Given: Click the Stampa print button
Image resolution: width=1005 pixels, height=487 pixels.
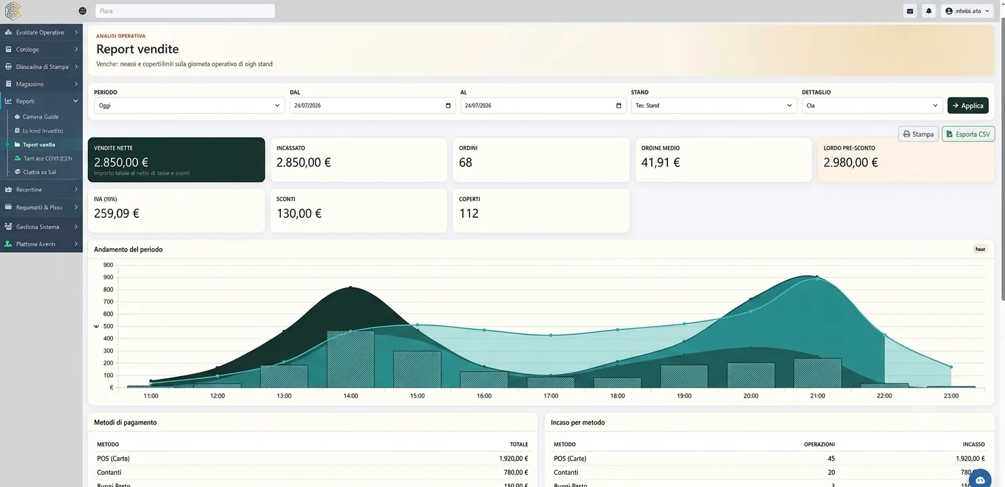Looking at the screenshot, I should pyautogui.click(x=918, y=134).
